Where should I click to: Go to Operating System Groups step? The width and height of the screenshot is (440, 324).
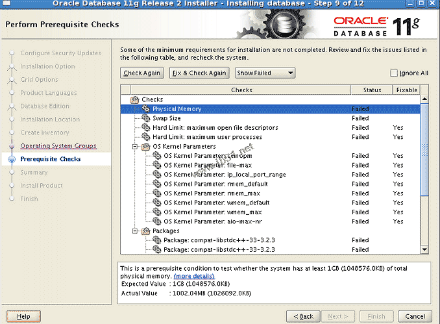[58, 145]
